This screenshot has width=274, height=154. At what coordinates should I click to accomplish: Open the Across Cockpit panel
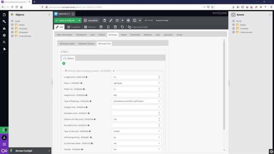pyautogui.click(x=31, y=151)
